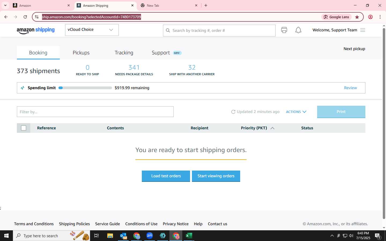Screen dimensions: 386x241
Task: Open Task View on taskbar
Action: (96, 236)
